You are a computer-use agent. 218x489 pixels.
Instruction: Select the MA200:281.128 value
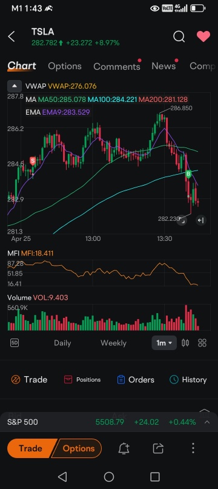[163, 99]
